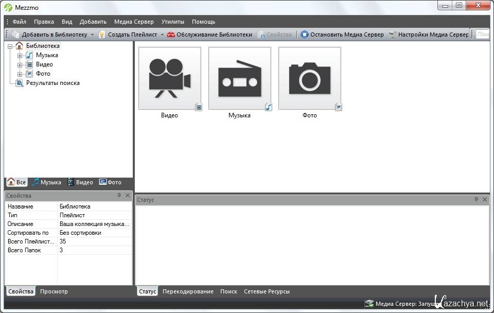Open the Музыка radio thumbnail
494x313 pixels.
point(239,78)
